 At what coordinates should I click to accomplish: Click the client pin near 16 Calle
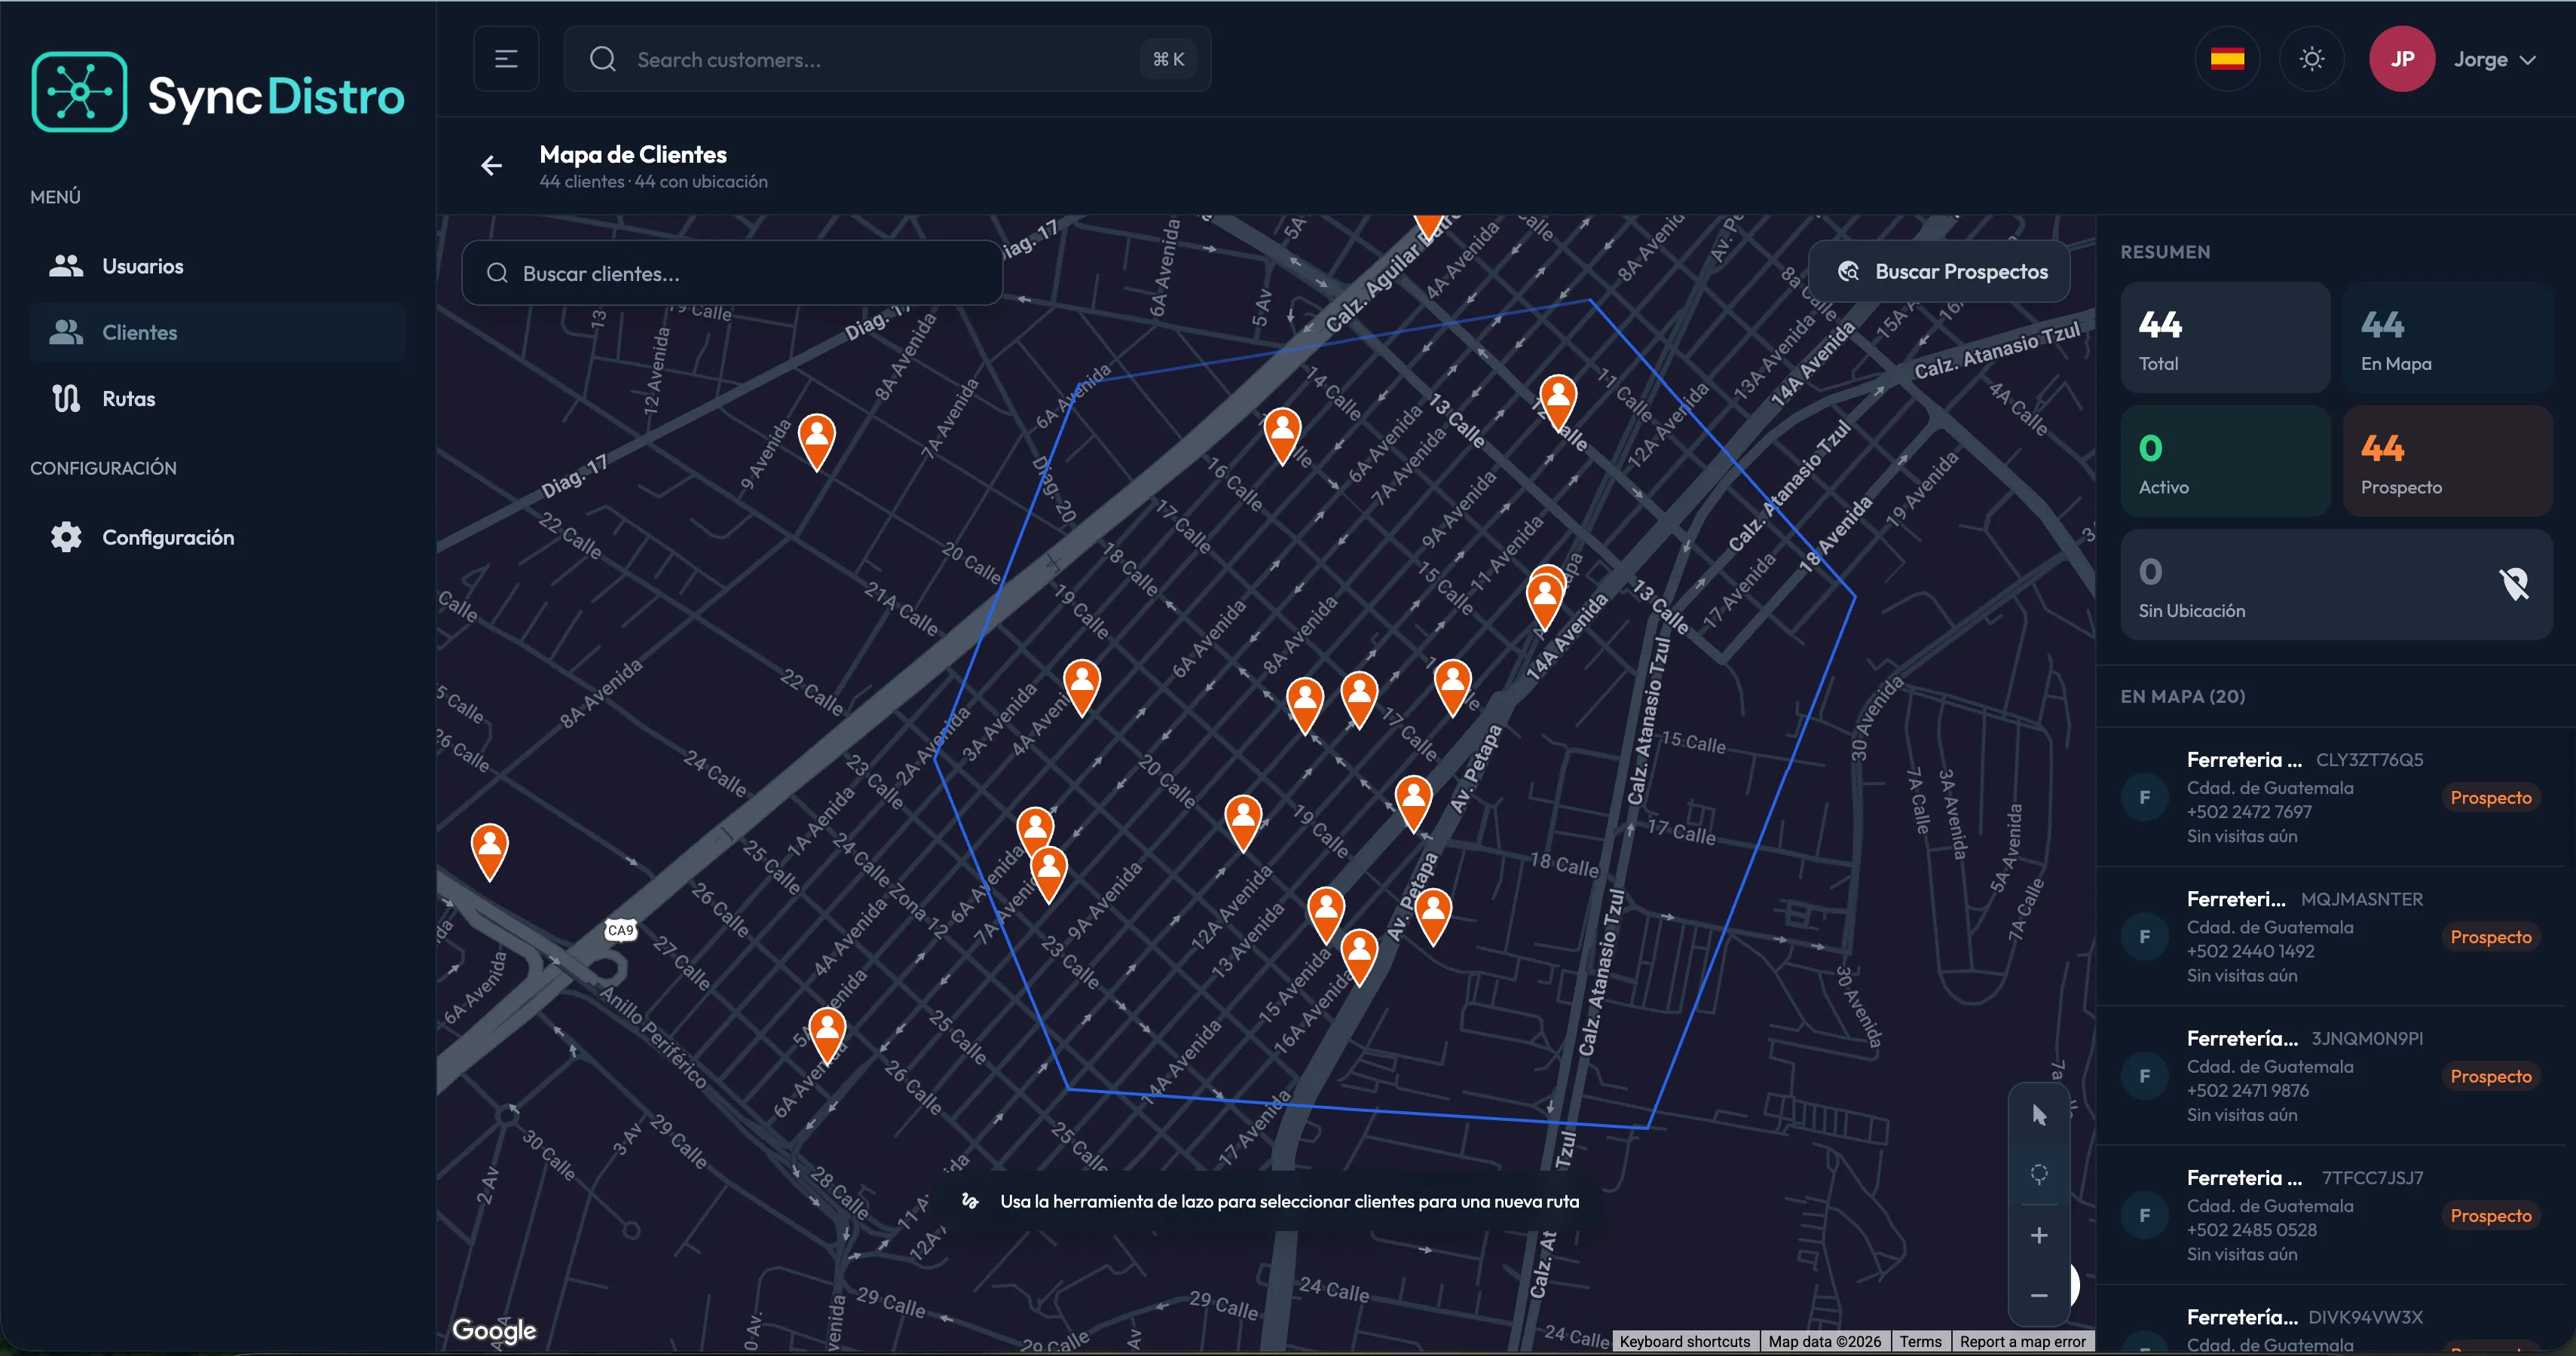1282,435
